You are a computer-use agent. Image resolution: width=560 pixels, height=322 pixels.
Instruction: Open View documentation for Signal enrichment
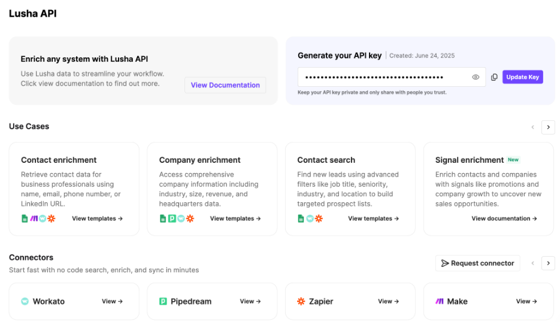(504, 218)
